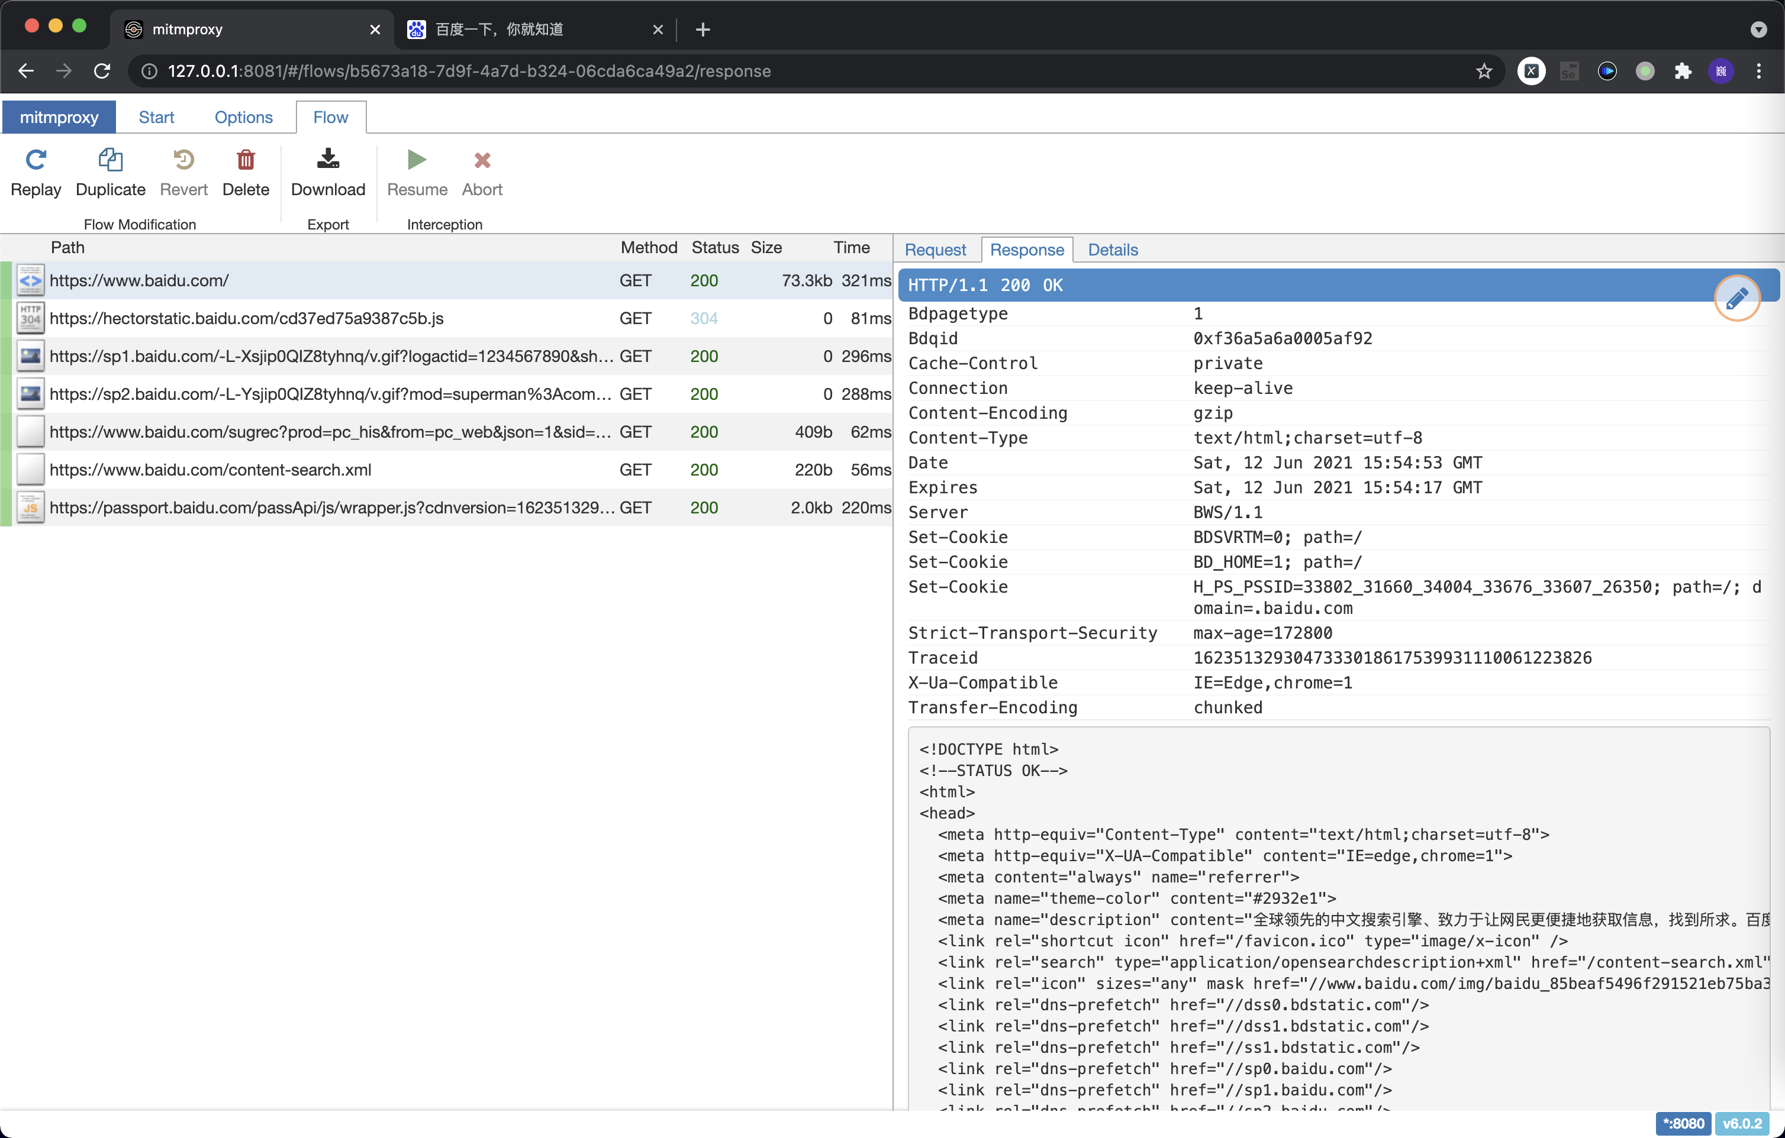Click the Replay flow icon
The image size is (1785, 1138).
(x=36, y=160)
